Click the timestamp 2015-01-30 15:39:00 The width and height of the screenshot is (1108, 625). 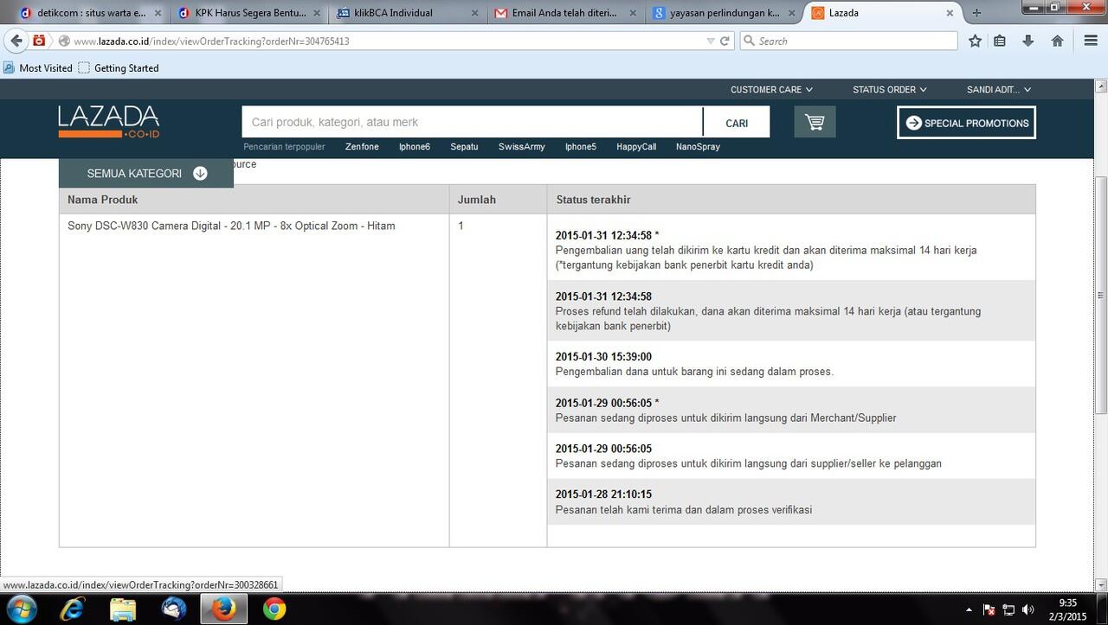[x=603, y=356]
